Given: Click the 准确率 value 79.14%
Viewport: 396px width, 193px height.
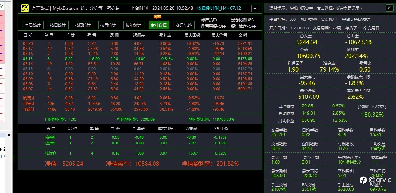Looking at the screenshot, I should click(x=329, y=69).
